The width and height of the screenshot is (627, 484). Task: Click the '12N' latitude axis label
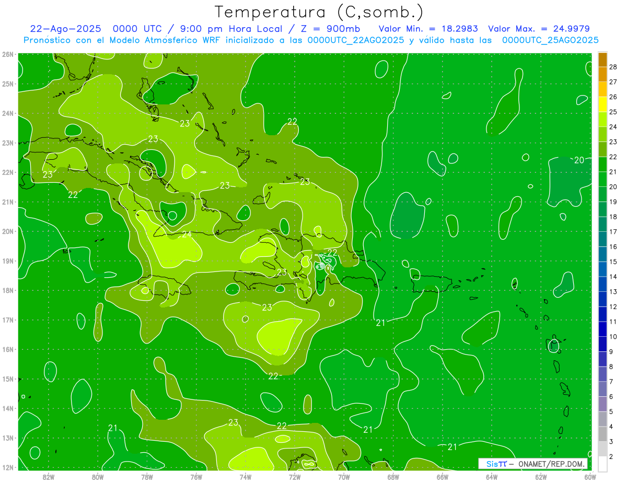[7, 467]
